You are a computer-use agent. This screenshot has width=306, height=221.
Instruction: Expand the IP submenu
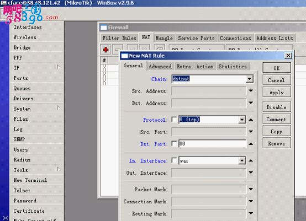[36, 68]
